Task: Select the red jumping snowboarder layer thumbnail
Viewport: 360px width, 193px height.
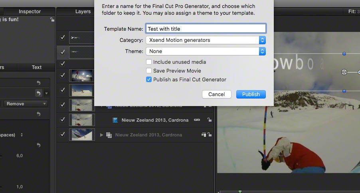Action: tap(82, 90)
